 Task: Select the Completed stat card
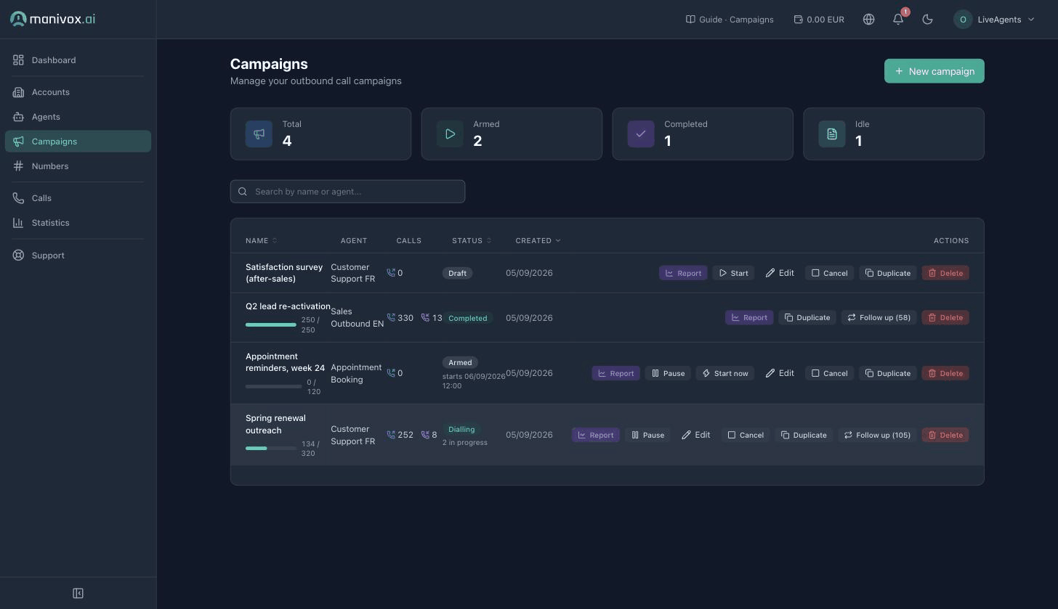click(x=703, y=134)
